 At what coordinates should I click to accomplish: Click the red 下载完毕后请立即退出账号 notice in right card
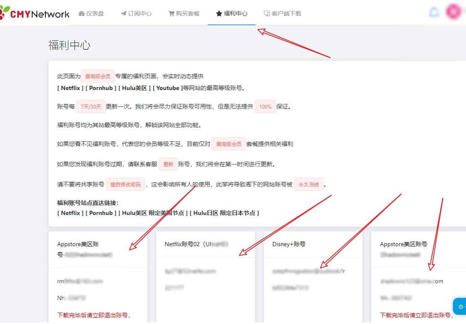416,315
